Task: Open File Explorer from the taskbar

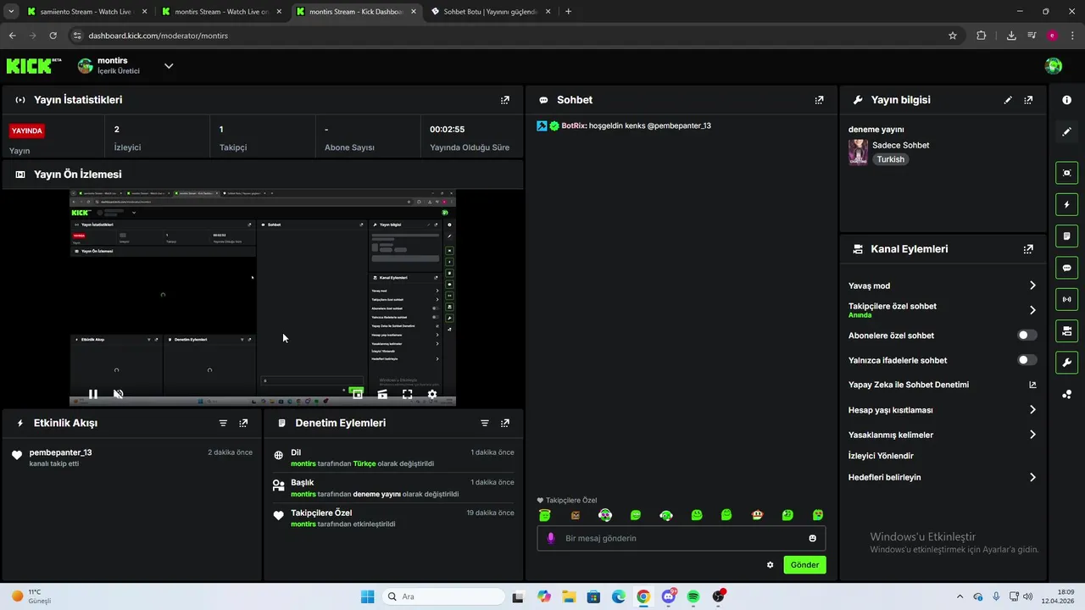Action: pos(569,596)
